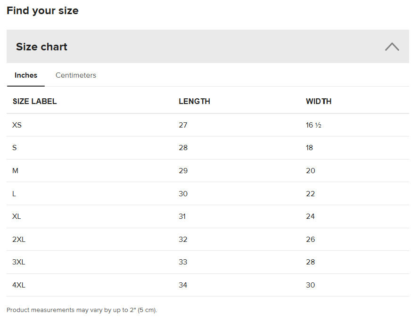Click the length value 34 for 4XL

183,285
